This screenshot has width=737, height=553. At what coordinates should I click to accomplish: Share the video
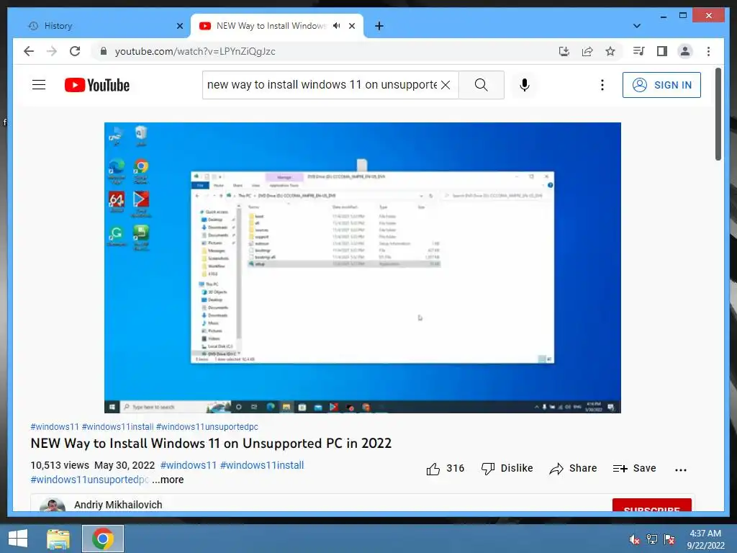573,468
